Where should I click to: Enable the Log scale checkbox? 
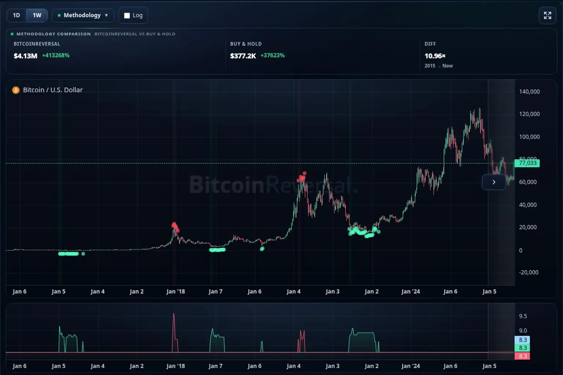(127, 15)
